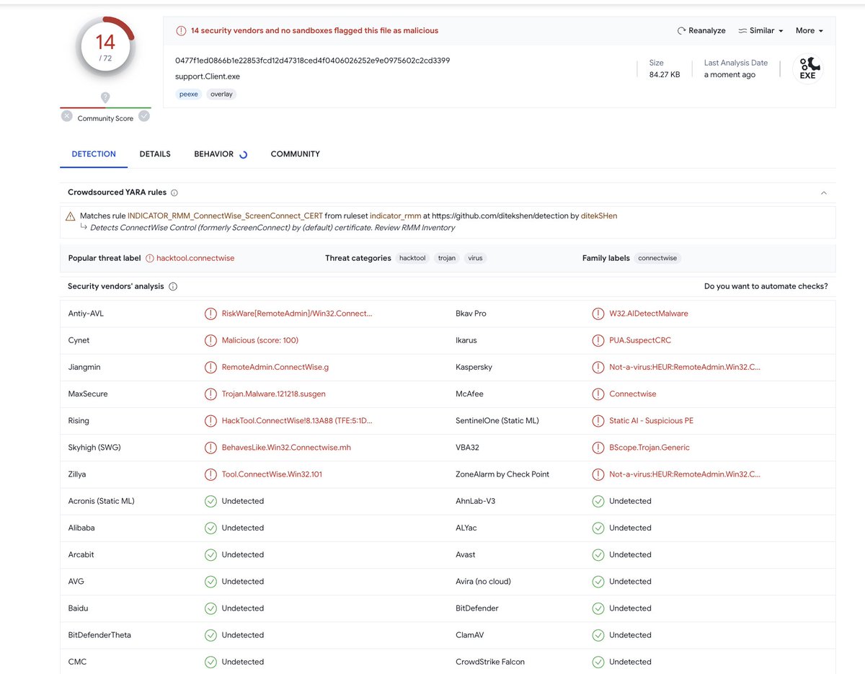This screenshot has width=865, height=674.
Task: Click the SentinelOne (Static ML) vendor name
Action: pyautogui.click(x=497, y=421)
